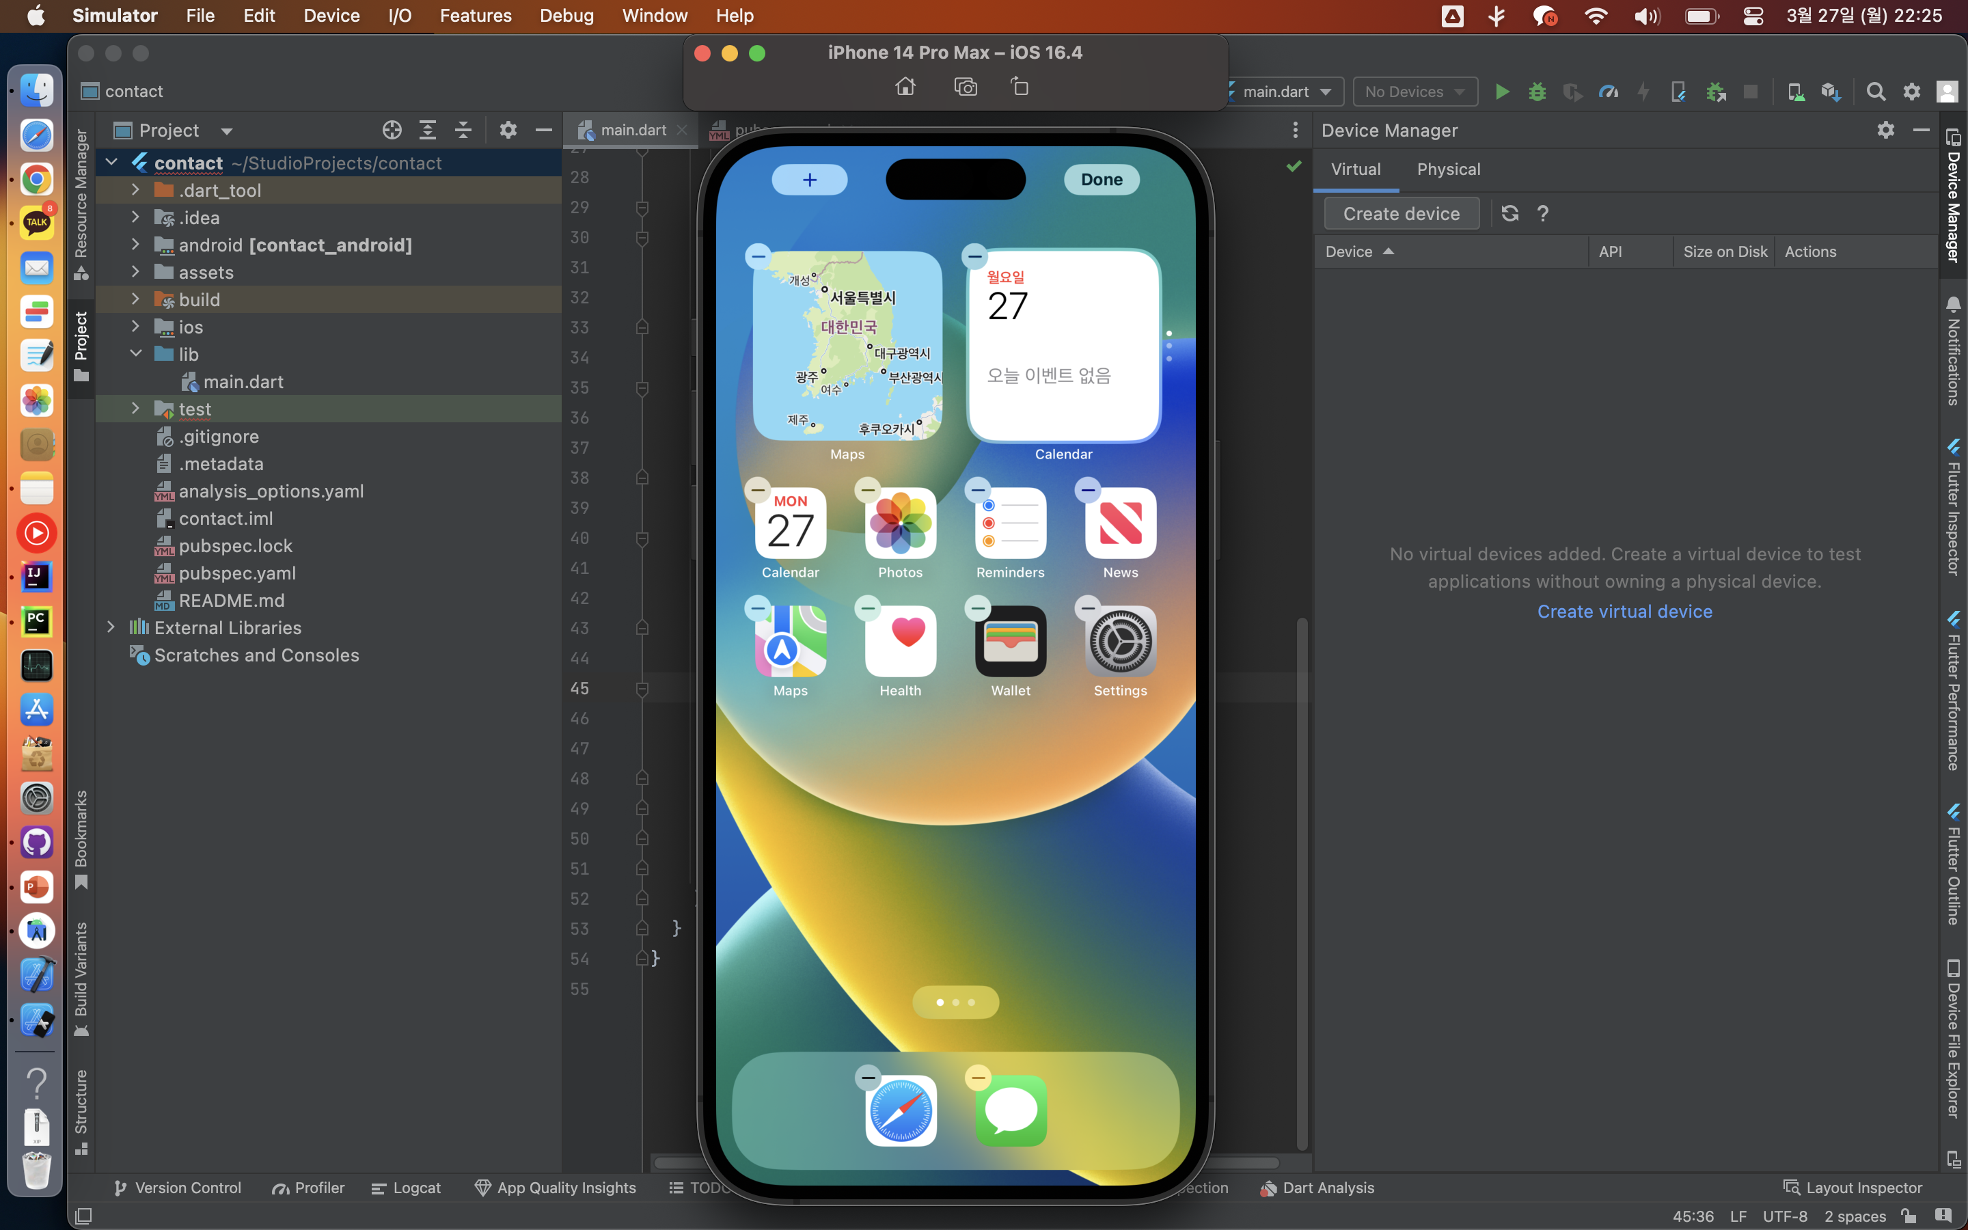Open the Health app on simulator
The height and width of the screenshot is (1230, 1968).
[x=901, y=642]
